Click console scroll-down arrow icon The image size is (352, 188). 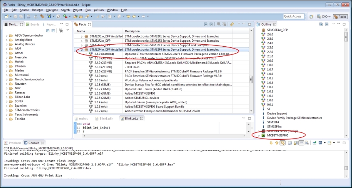(x=271, y=143)
